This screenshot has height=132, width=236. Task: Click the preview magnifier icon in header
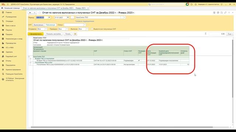click(222, 13)
